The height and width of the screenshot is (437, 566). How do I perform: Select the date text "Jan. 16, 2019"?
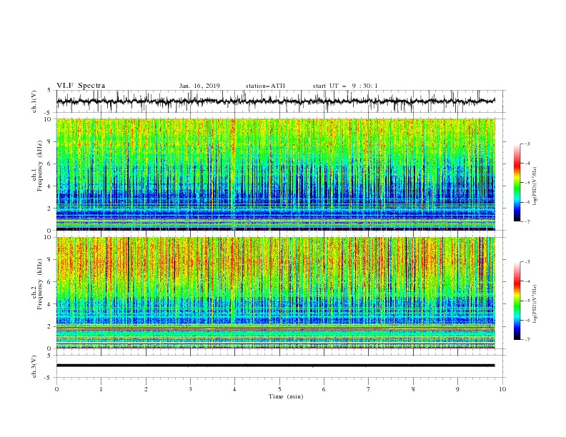(199, 86)
